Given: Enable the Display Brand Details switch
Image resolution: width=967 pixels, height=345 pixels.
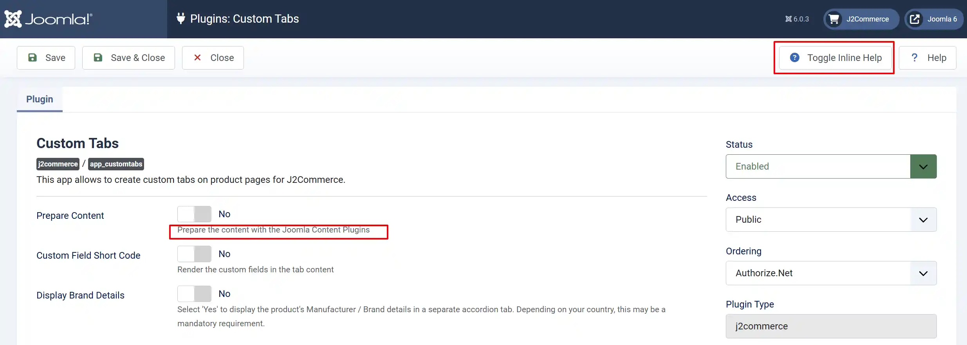Looking at the screenshot, I should [194, 294].
